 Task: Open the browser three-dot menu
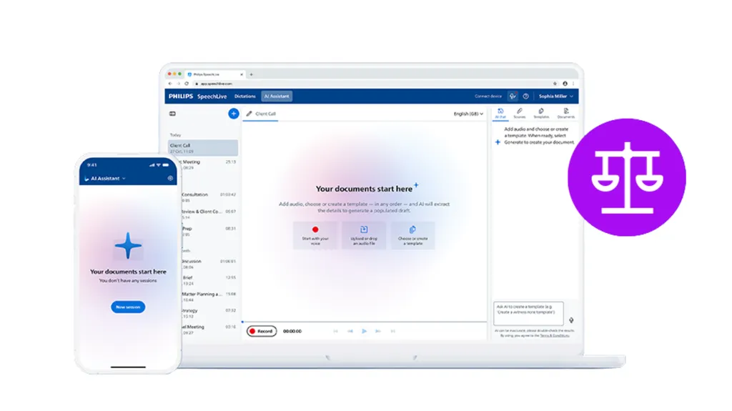[573, 84]
